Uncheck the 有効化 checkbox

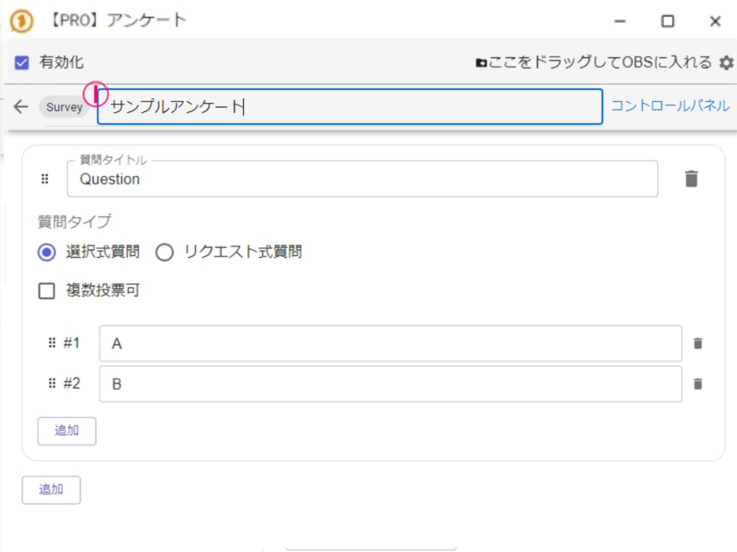click(22, 63)
